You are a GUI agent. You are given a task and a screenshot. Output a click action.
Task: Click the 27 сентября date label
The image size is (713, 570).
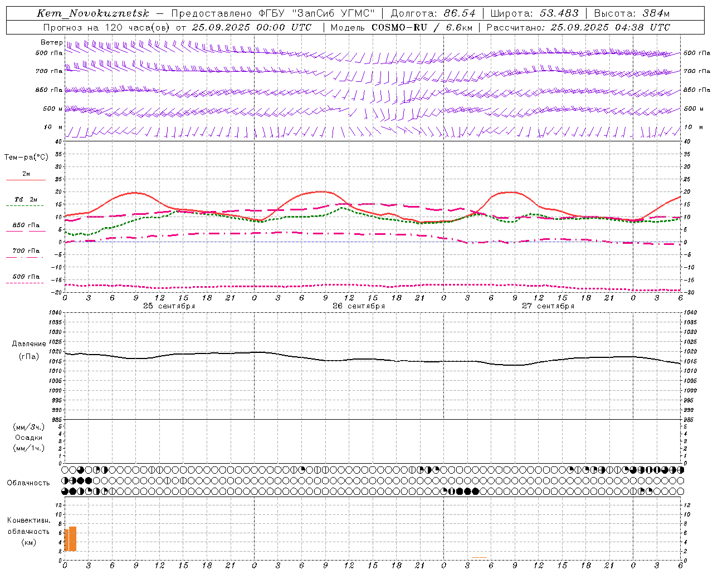tap(548, 306)
